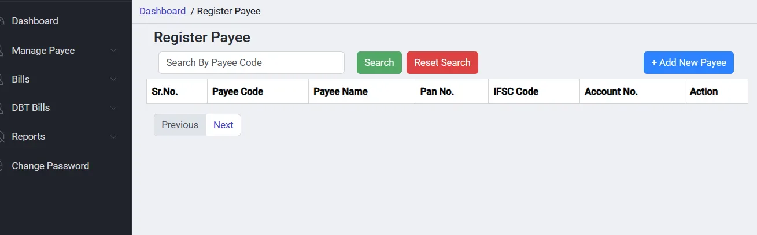Focus the Search By Payee Code field
This screenshot has height=235, width=757.
pos(251,62)
